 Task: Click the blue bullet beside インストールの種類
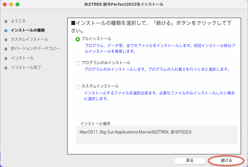[x=5, y=31]
